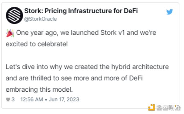Click the phrase 'One year ago' in tweet
Image resolution: width=184 pixels, height=114 pixels.
pyautogui.click(x=37, y=33)
